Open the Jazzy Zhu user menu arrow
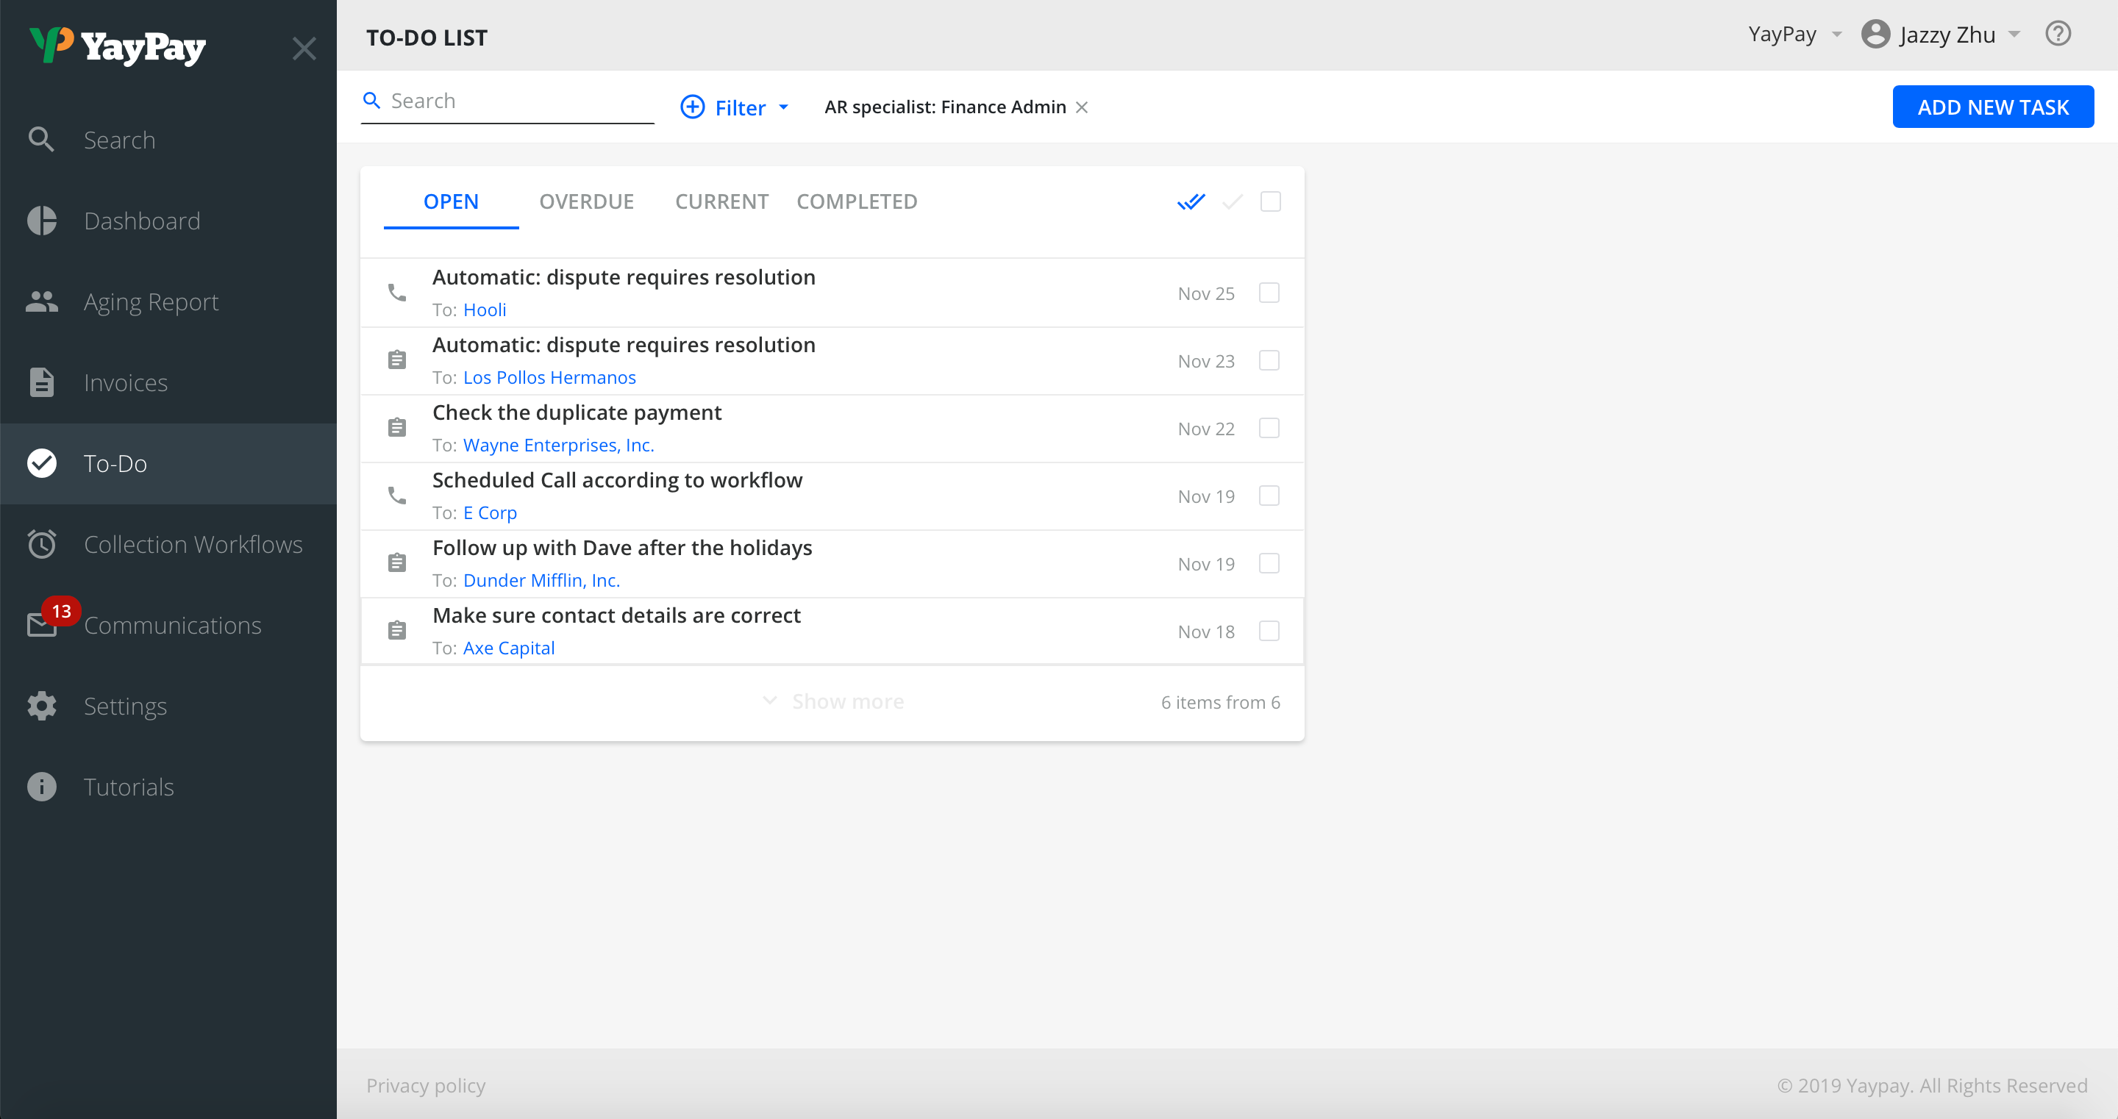The image size is (2118, 1119). tap(2014, 35)
